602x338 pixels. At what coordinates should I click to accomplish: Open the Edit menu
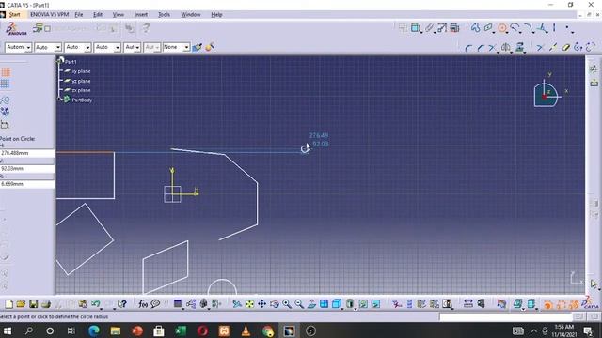coord(98,15)
